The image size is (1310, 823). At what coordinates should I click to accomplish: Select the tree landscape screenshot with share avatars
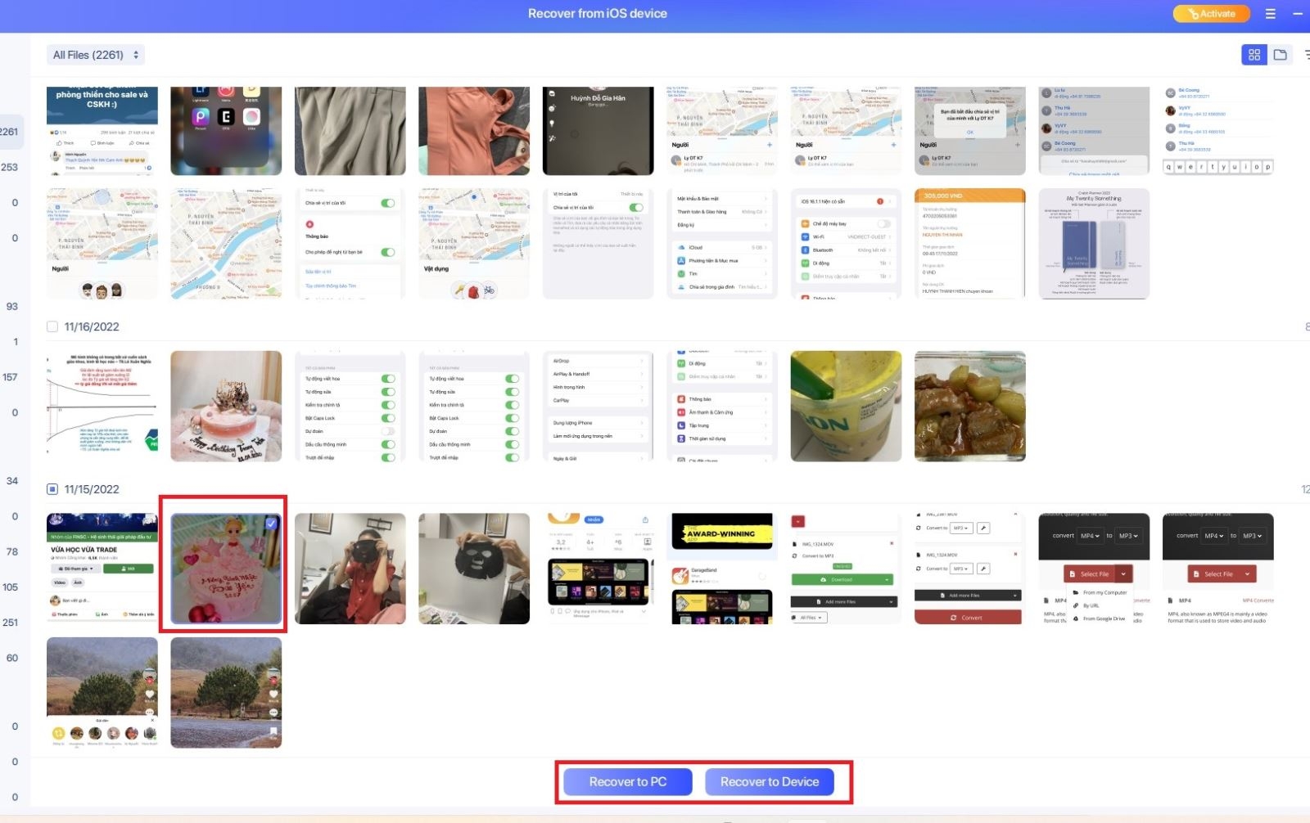coord(102,693)
